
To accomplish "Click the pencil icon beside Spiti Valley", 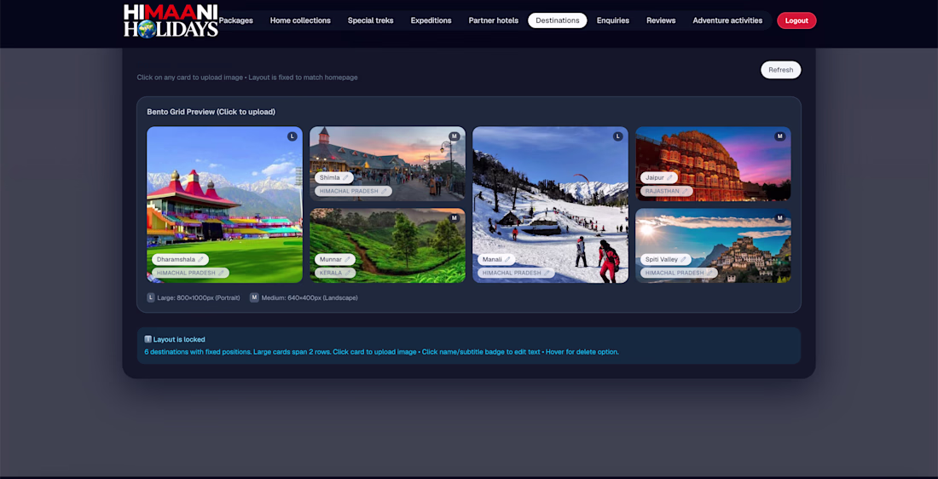I will (683, 260).
